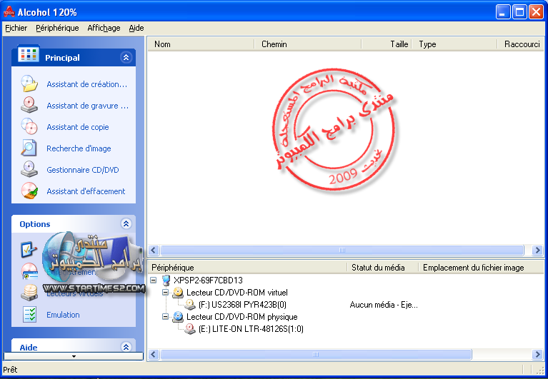Click the Aucun média - Eje... status
Viewport: 548px width, 379px height.
[x=384, y=305]
